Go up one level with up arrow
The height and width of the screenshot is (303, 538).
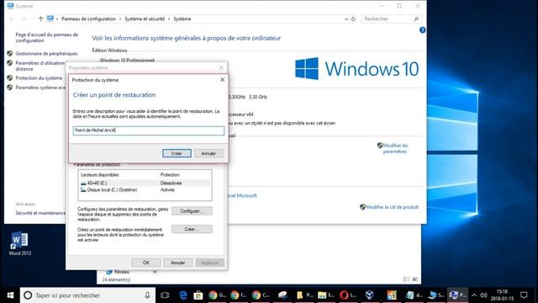coord(40,19)
